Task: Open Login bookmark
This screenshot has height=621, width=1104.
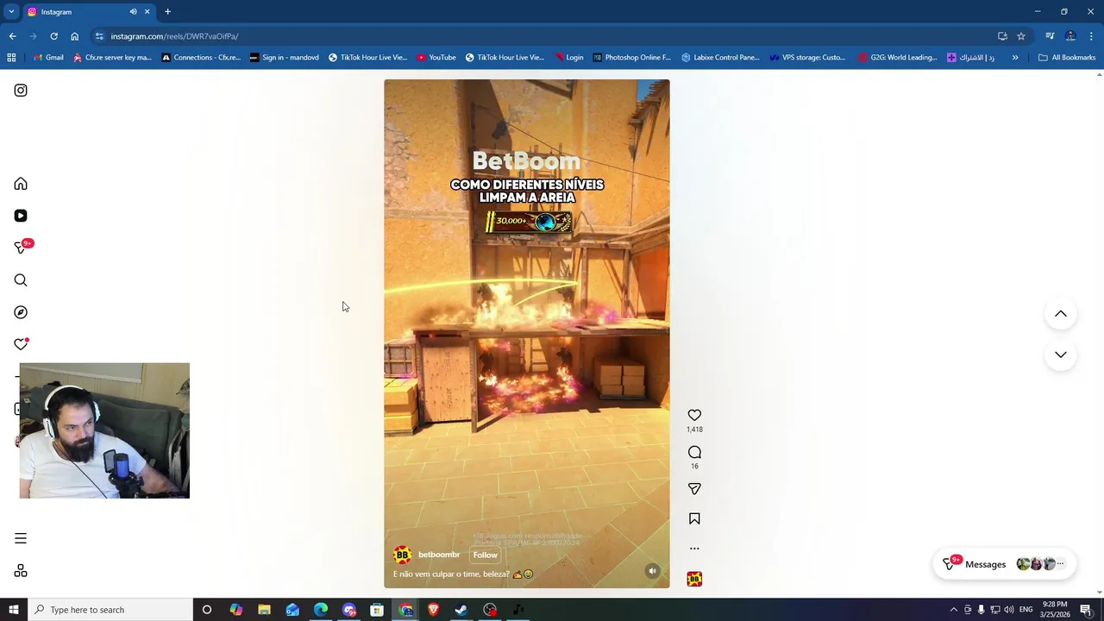Action: point(569,58)
